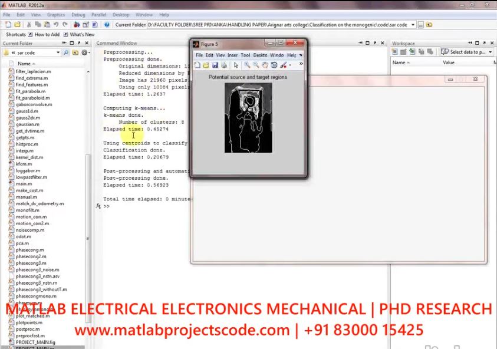Click the Rotate 3D tool in Figure 5
This screenshot has height=349, width=497.
tap(274, 65)
